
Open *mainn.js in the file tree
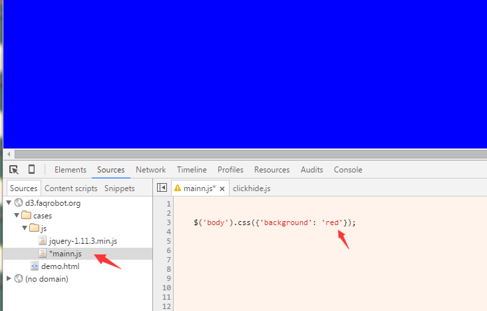coord(65,254)
